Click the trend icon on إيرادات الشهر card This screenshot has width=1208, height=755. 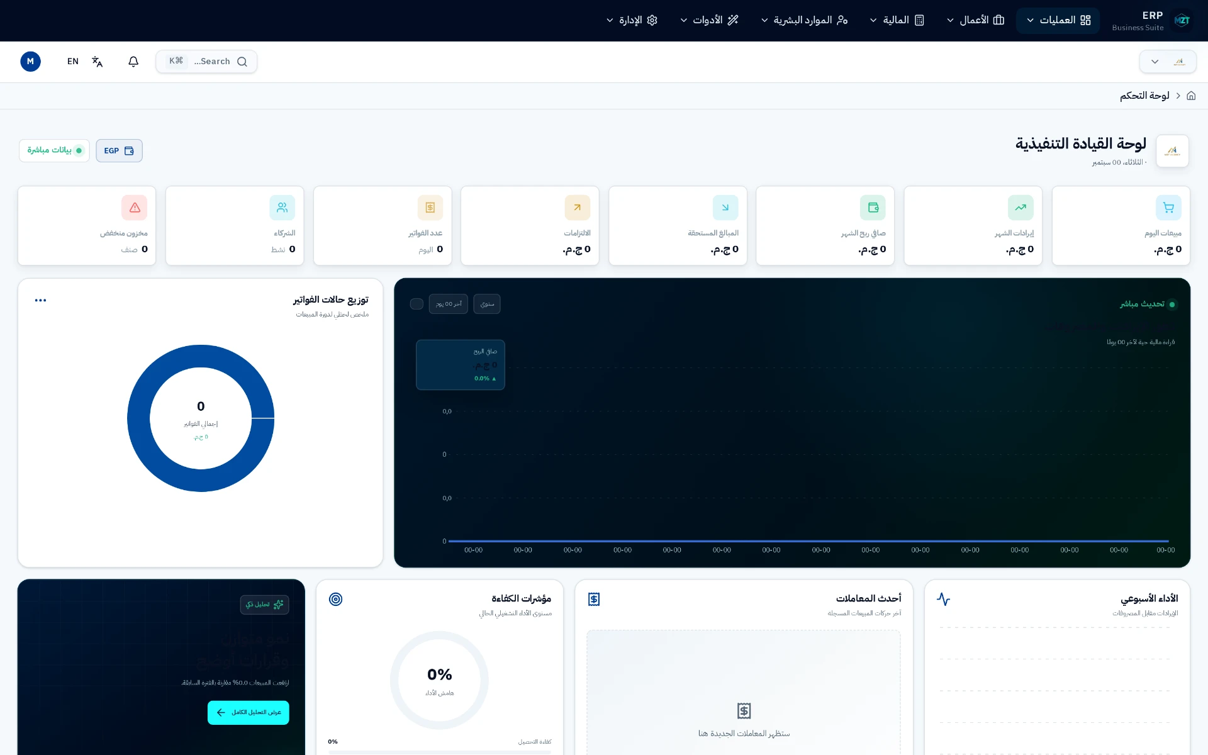[1021, 208]
